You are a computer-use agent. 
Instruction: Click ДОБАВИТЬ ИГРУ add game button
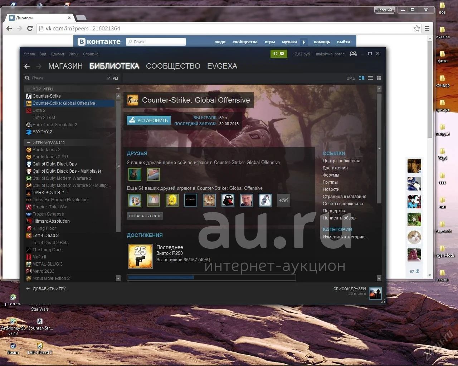pyautogui.click(x=47, y=289)
